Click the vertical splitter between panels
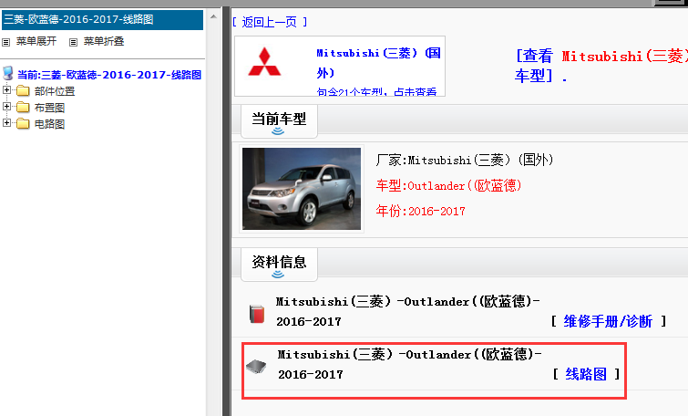Image resolution: width=688 pixels, height=416 pixels. click(226, 211)
